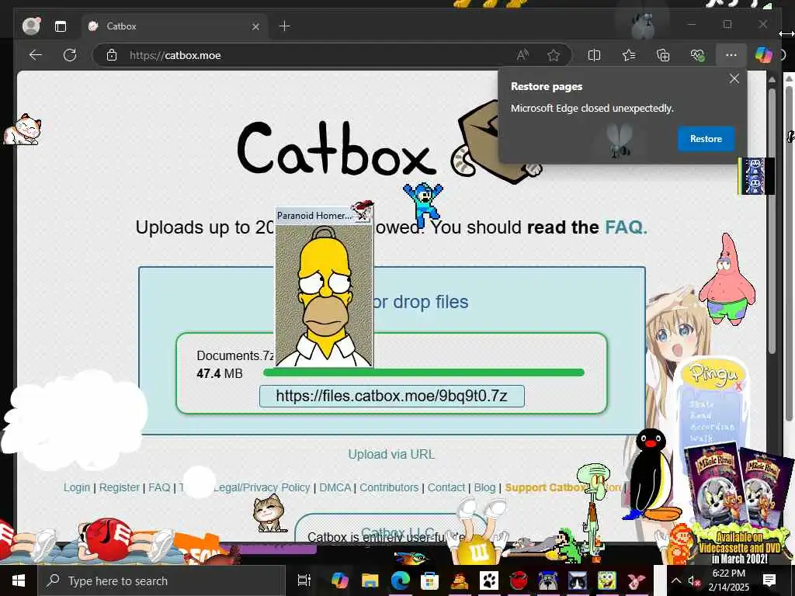Click the Patrick Star desktop pet
795x596 pixels.
(727, 279)
